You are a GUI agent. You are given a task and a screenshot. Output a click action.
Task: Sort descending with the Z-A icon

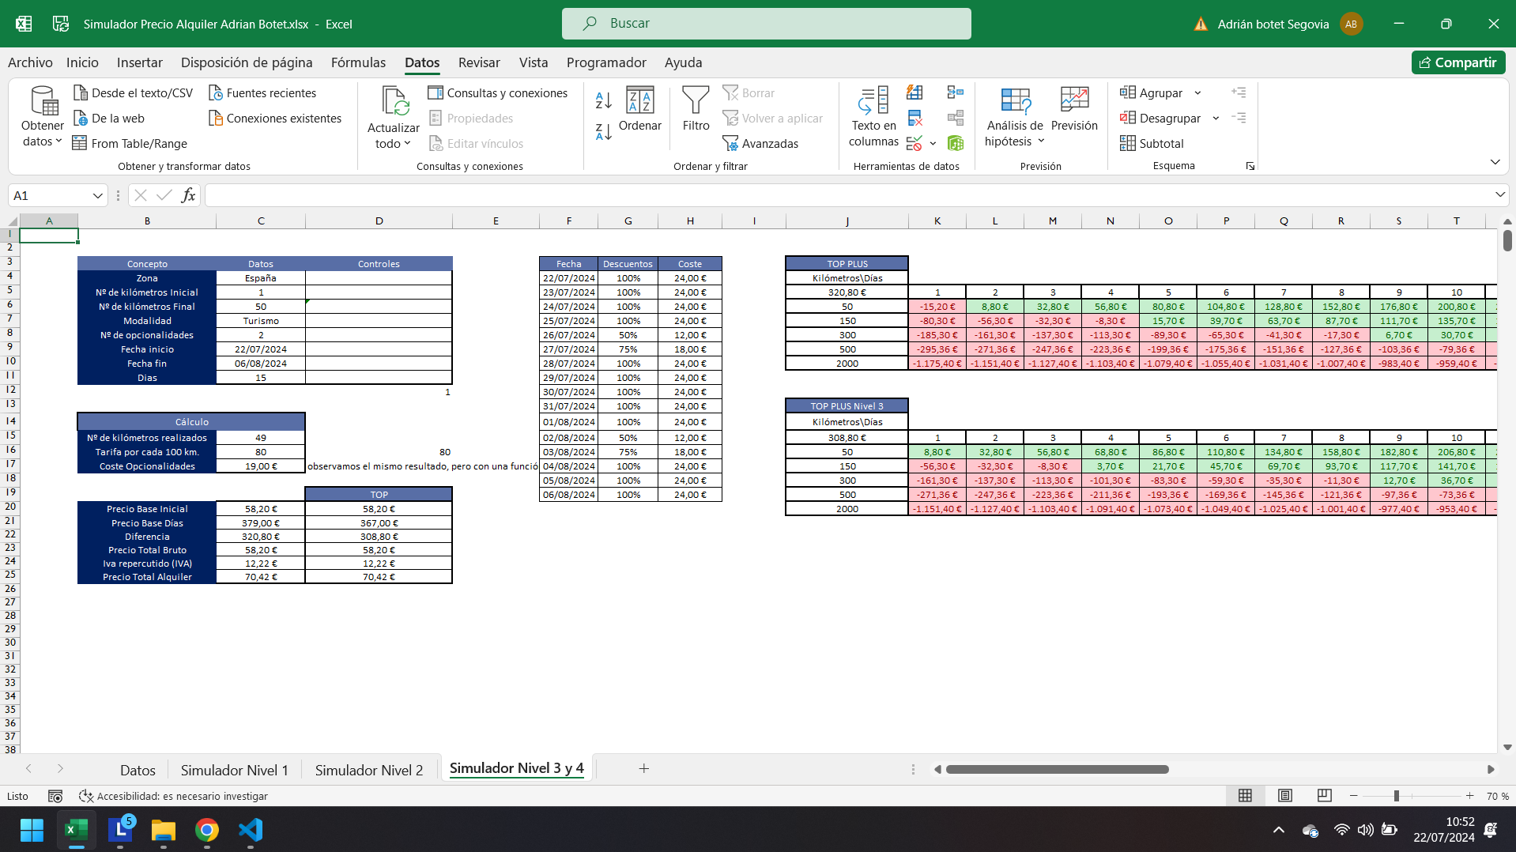tap(604, 132)
